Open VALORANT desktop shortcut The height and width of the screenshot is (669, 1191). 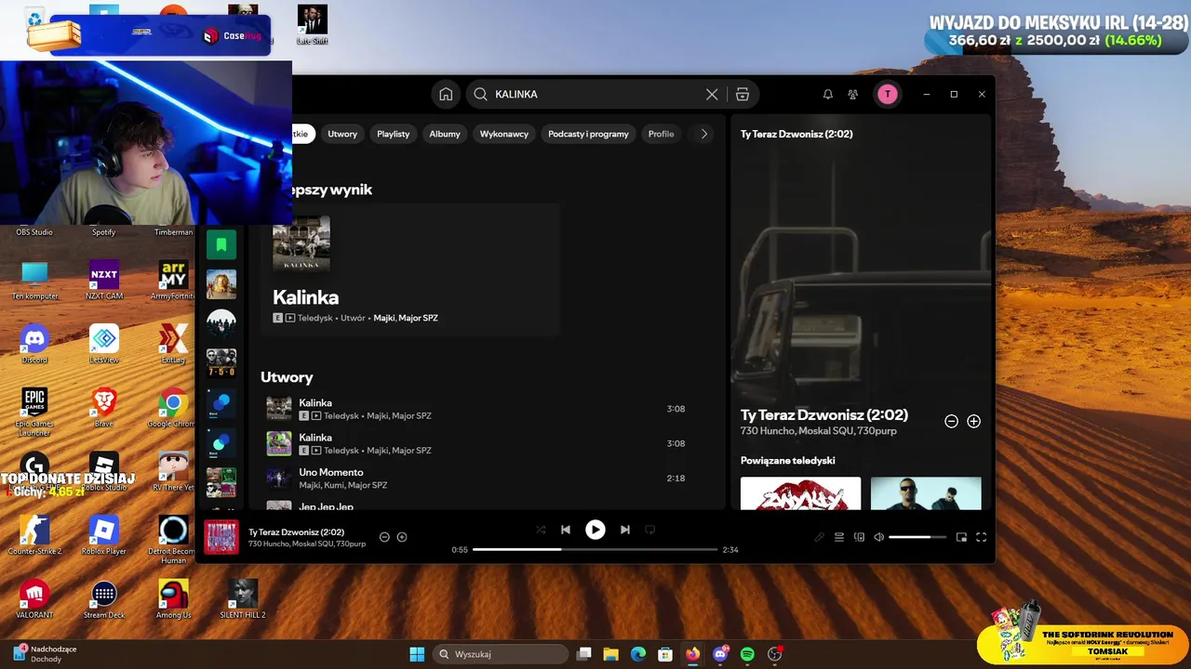34,599
